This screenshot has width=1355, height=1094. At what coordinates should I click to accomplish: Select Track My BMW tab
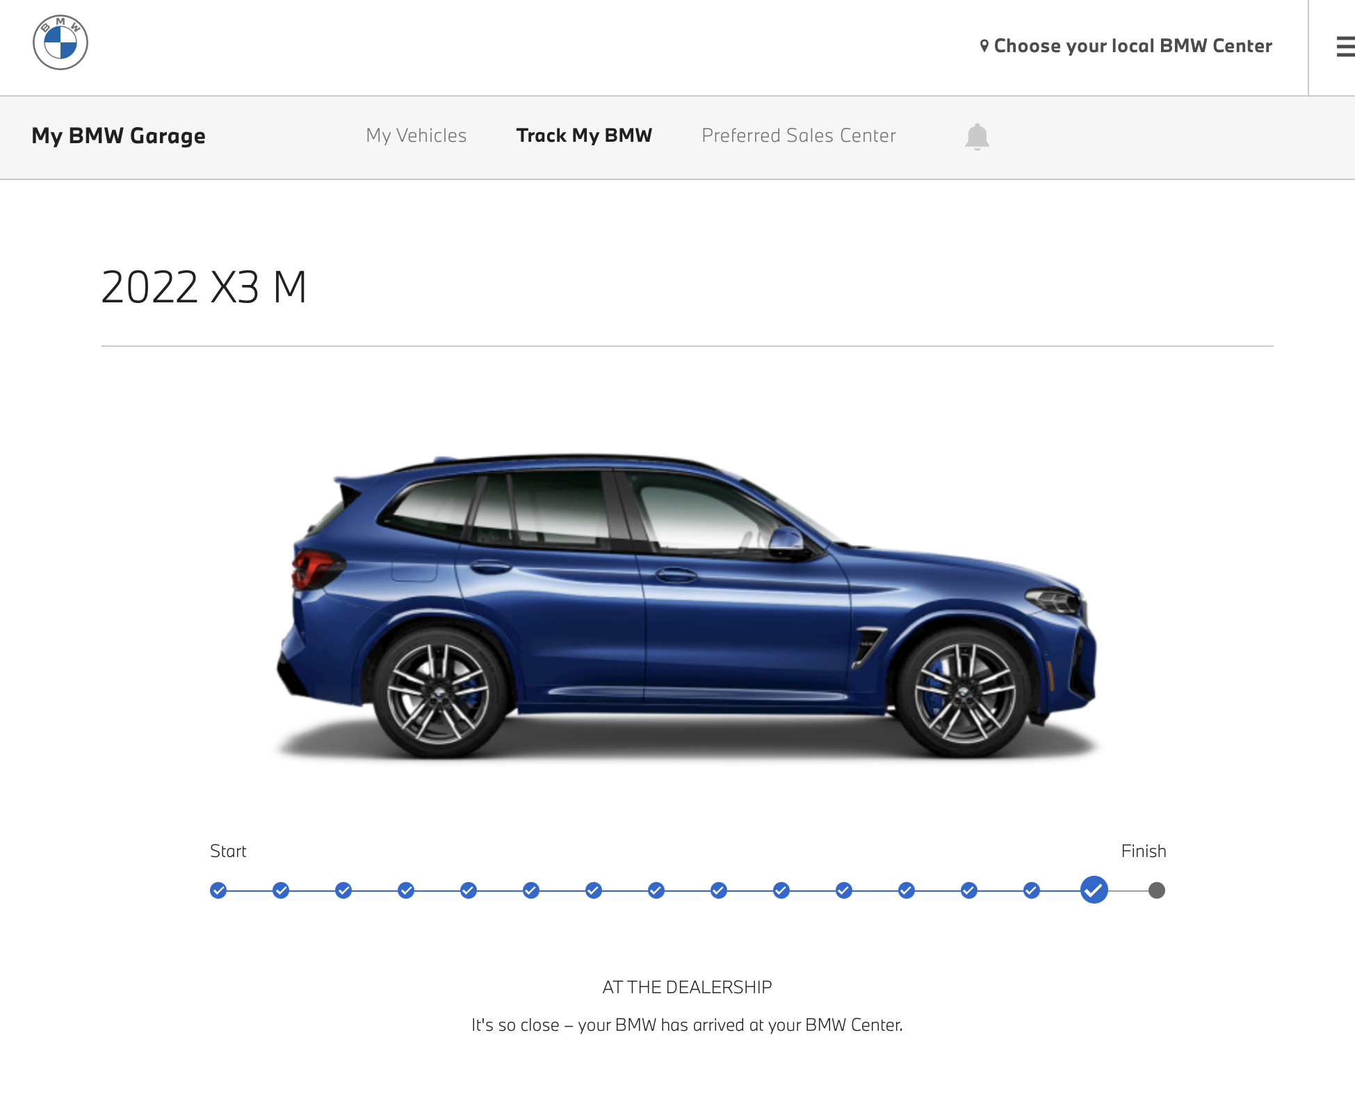point(584,136)
